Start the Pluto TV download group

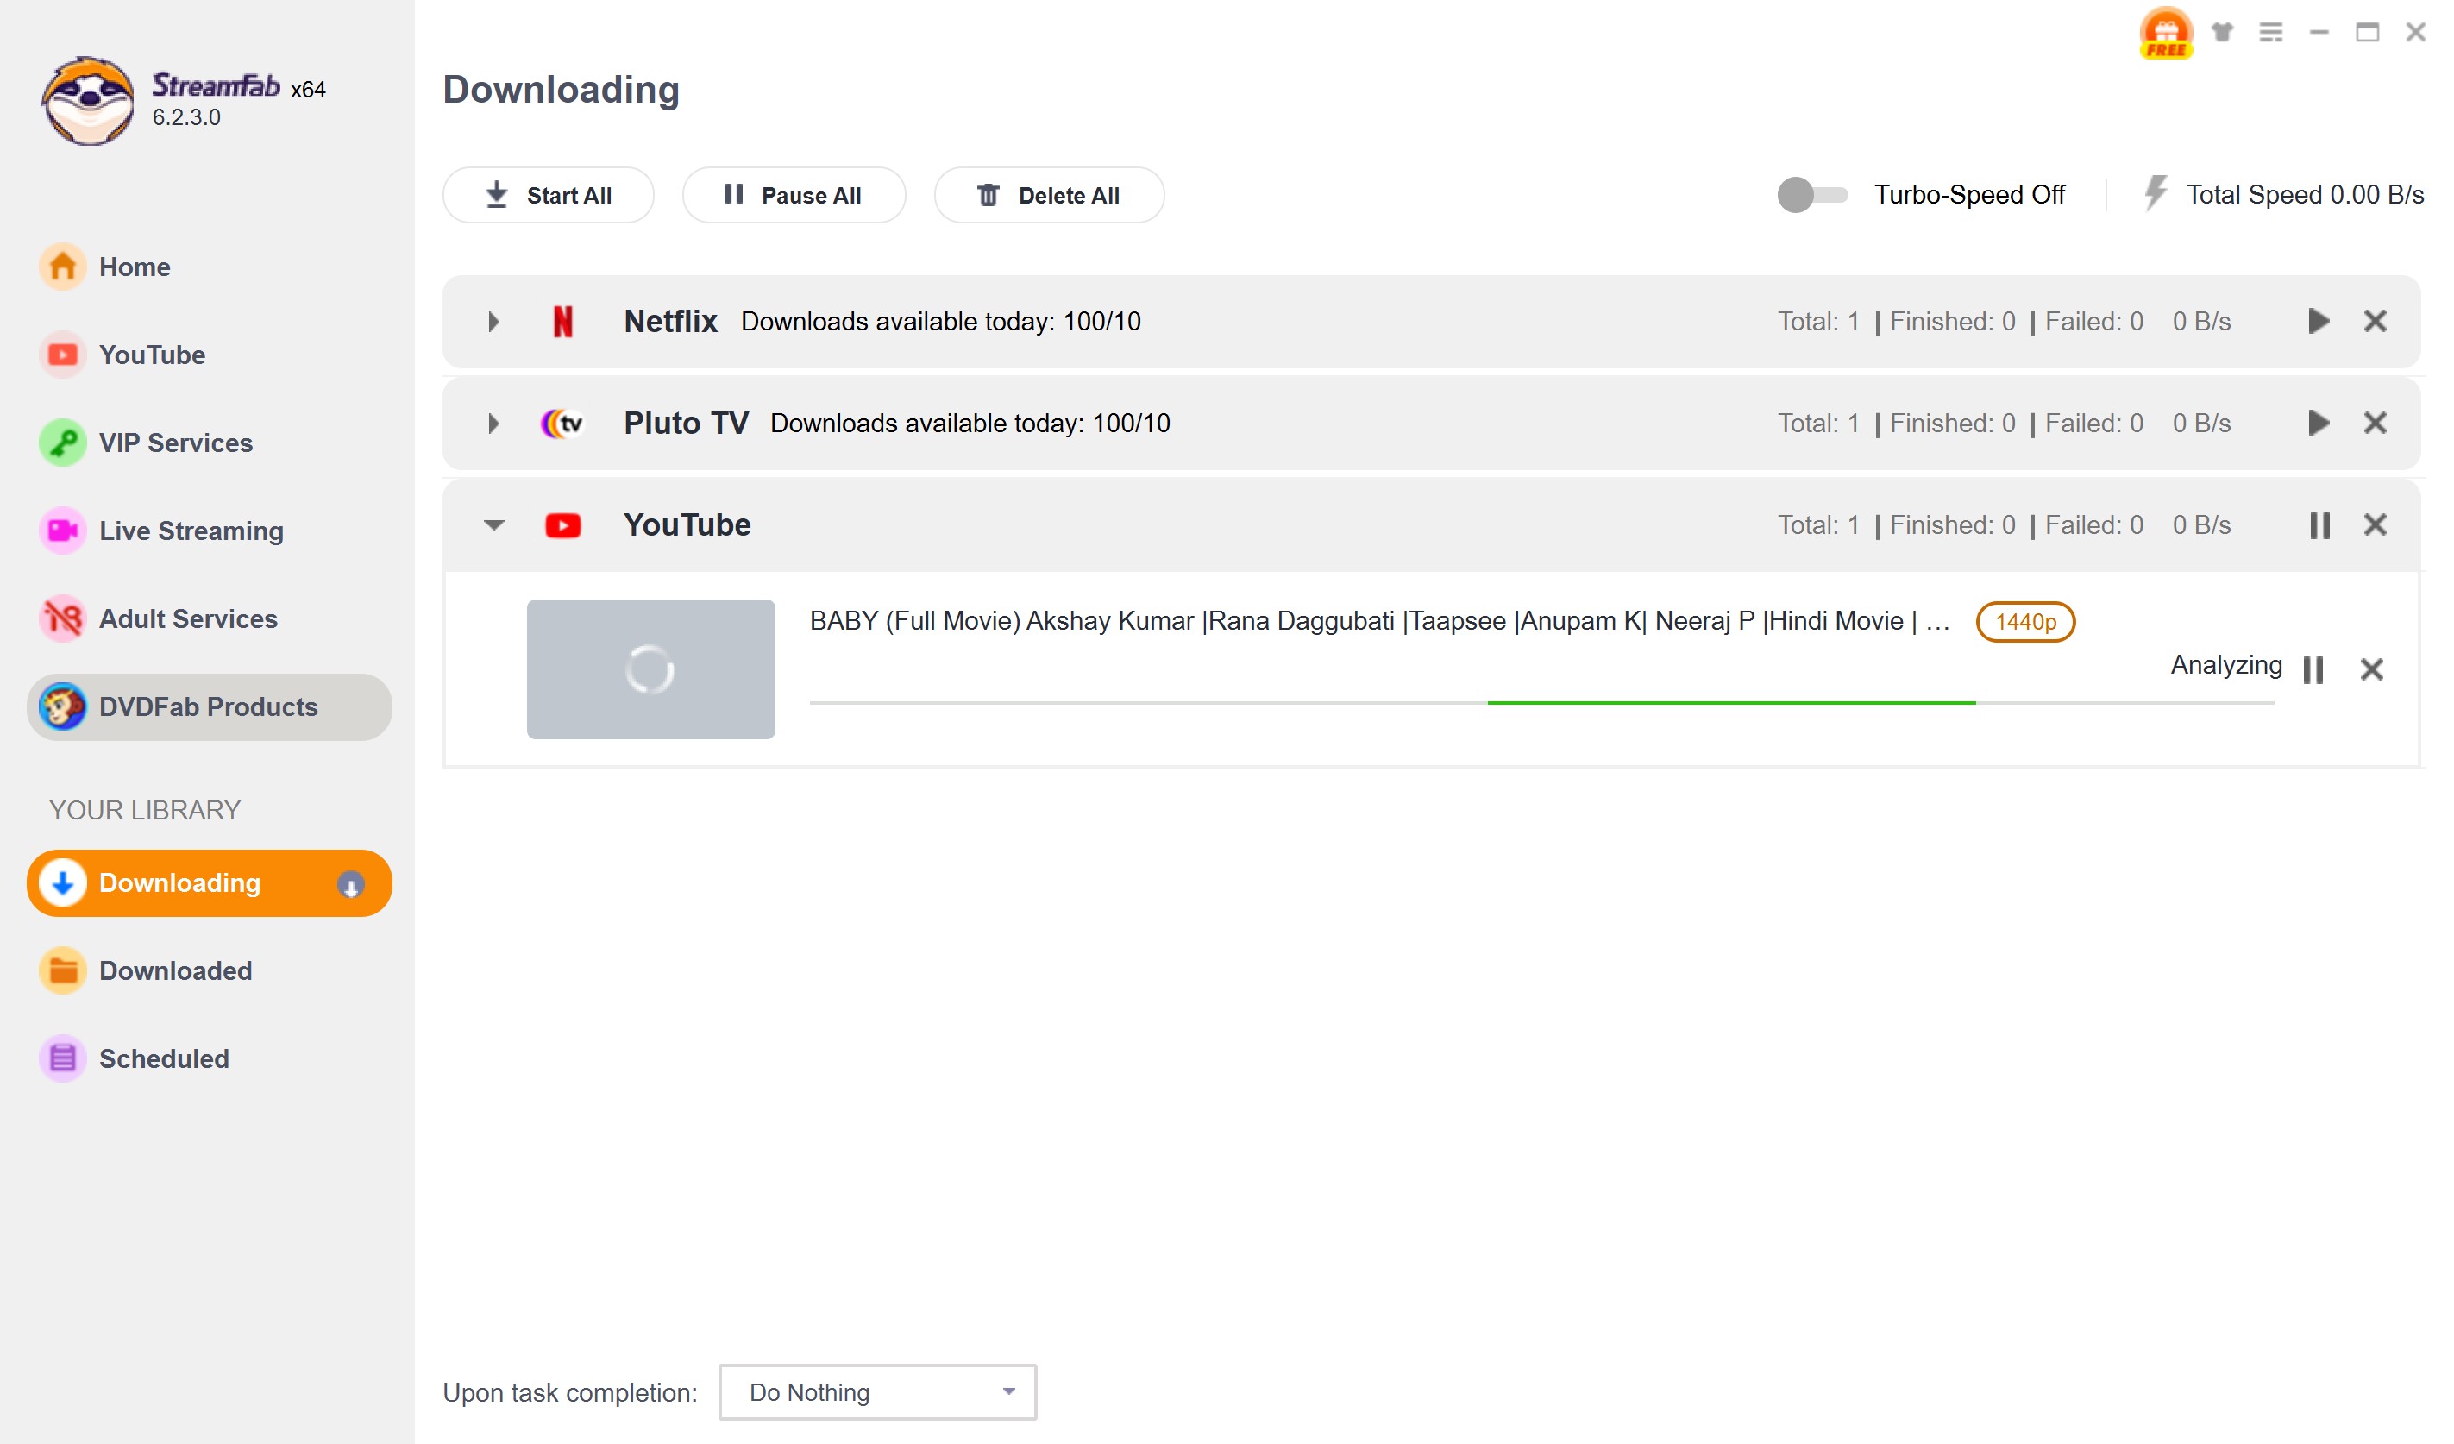pos(2319,424)
